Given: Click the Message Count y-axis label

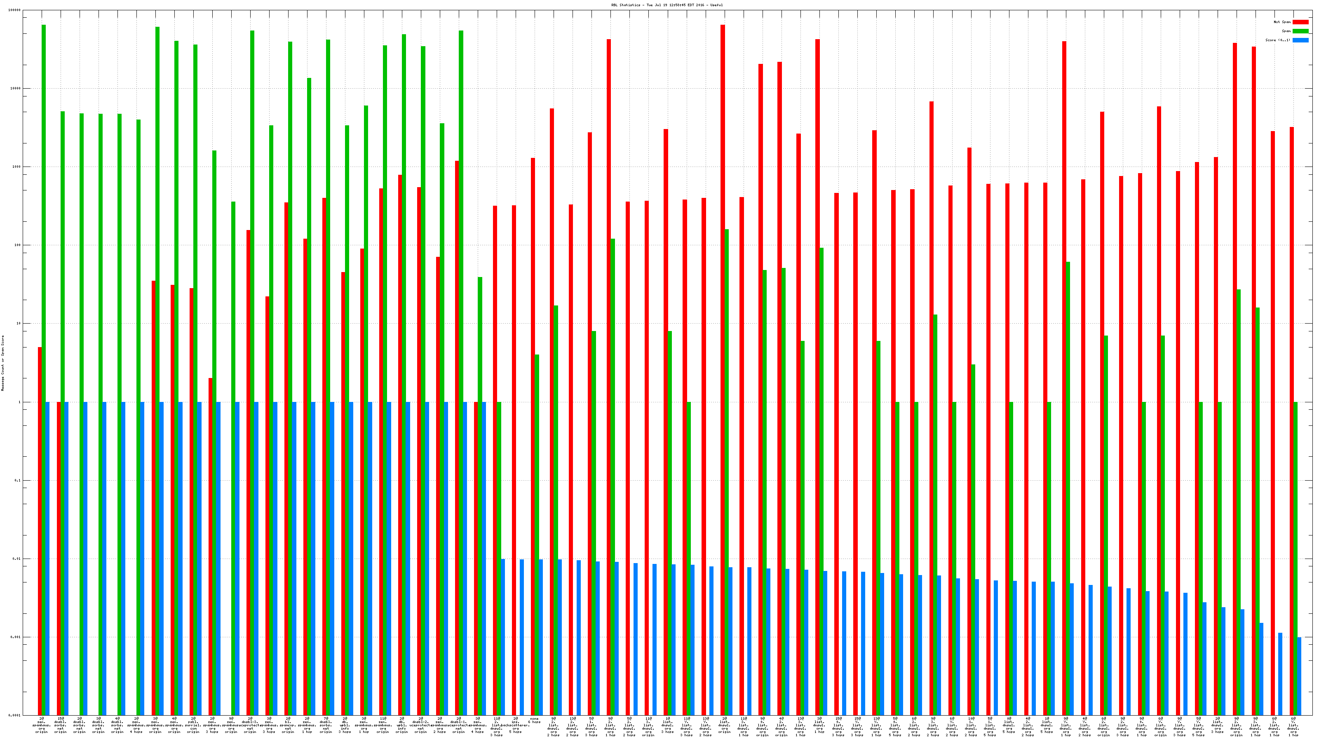Looking at the screenshot, I should point(2,363).
